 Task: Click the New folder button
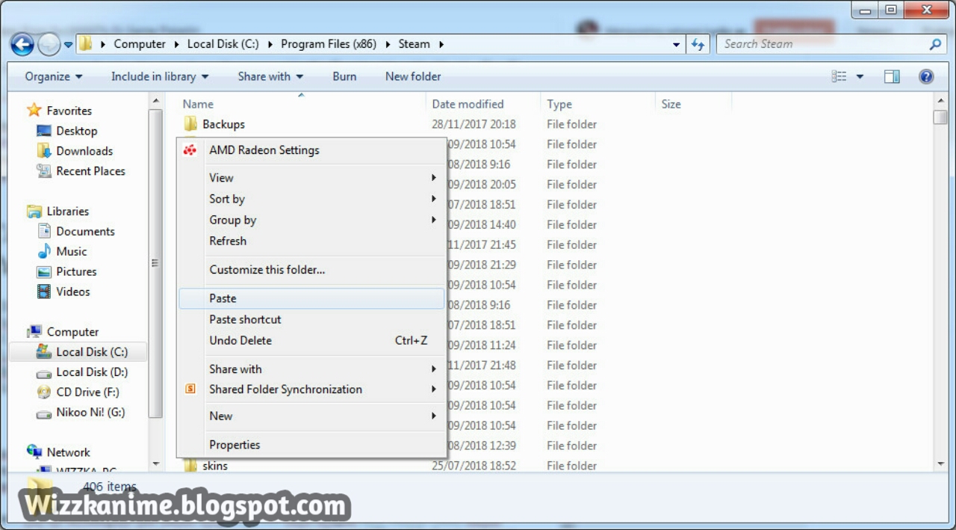click(413, 76)
